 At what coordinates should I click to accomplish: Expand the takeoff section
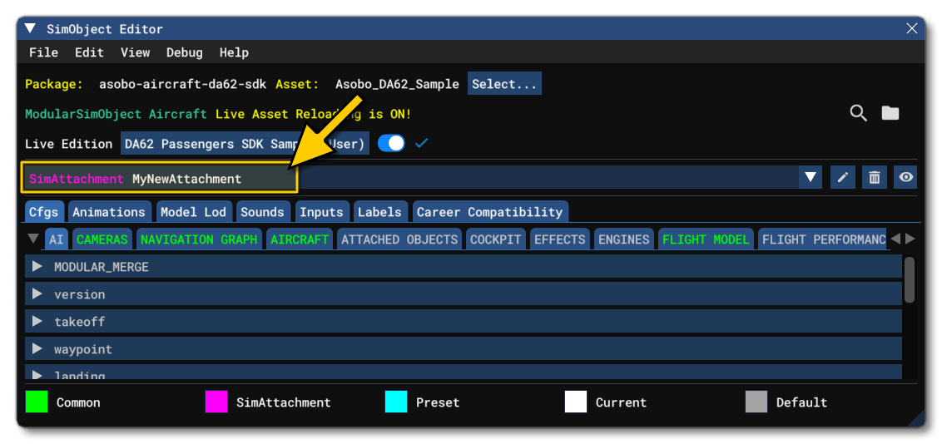click(37, 322)
